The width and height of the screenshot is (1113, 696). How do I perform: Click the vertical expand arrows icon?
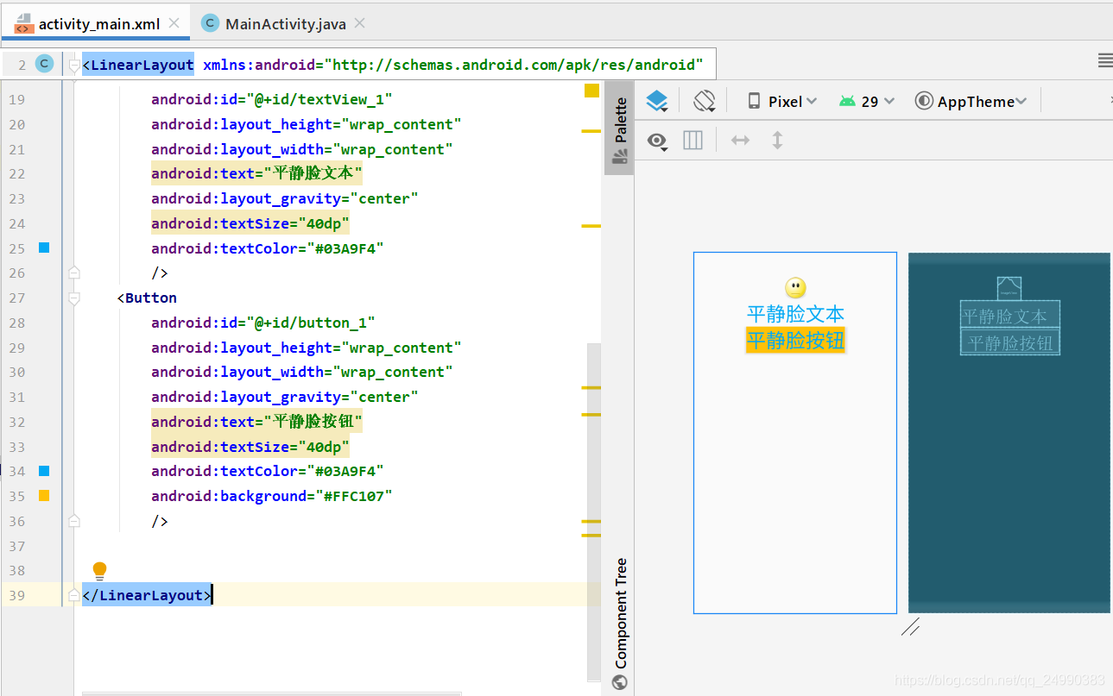click(x=777, y=140)
